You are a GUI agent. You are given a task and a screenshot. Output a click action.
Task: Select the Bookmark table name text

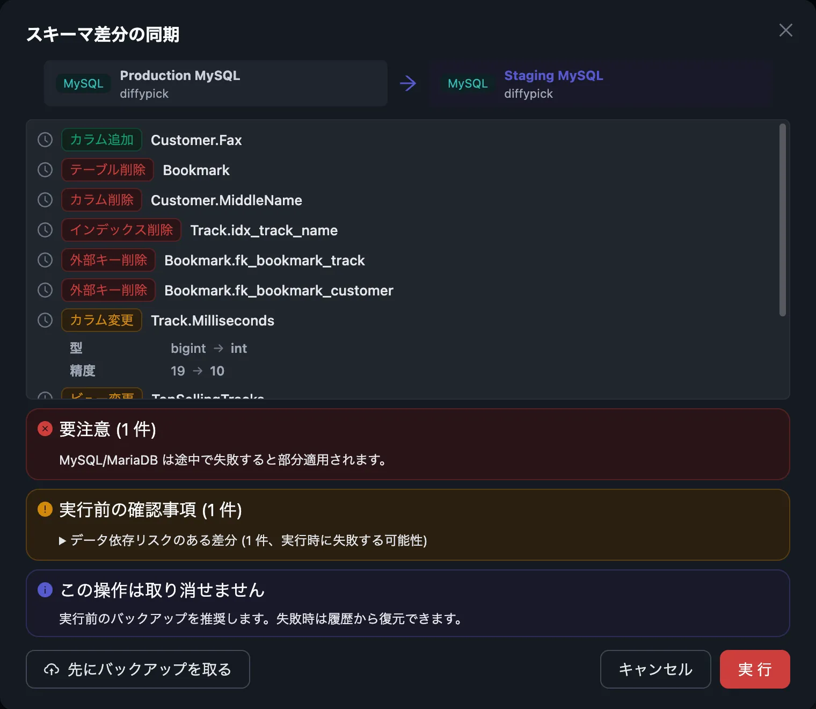tap(196, 170)
